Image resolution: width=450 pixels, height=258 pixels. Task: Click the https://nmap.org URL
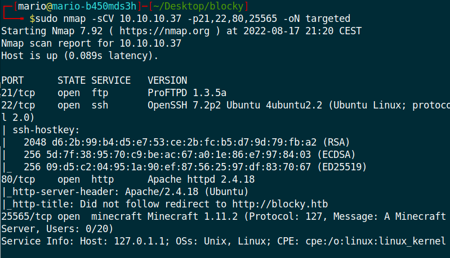pos(164,31)
